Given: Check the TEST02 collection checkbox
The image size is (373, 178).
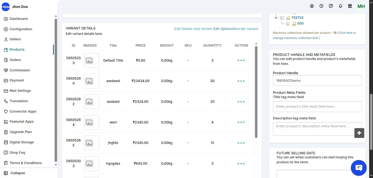Looking at the screenshot, I should 282,18.
